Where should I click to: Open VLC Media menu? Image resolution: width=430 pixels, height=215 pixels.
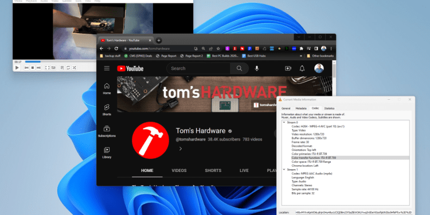coord(18,1)
